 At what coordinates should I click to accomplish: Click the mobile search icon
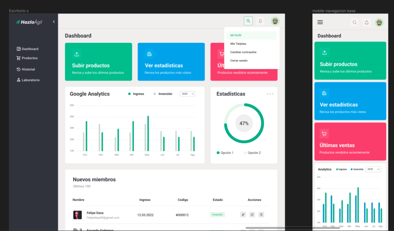tap(354, 22)
